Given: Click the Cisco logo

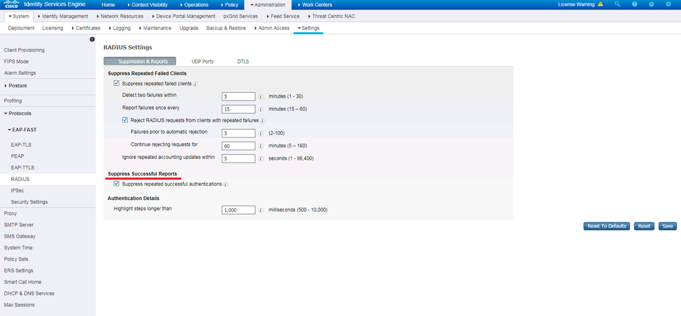Looking at the screenshot, I should pos(11,5).
